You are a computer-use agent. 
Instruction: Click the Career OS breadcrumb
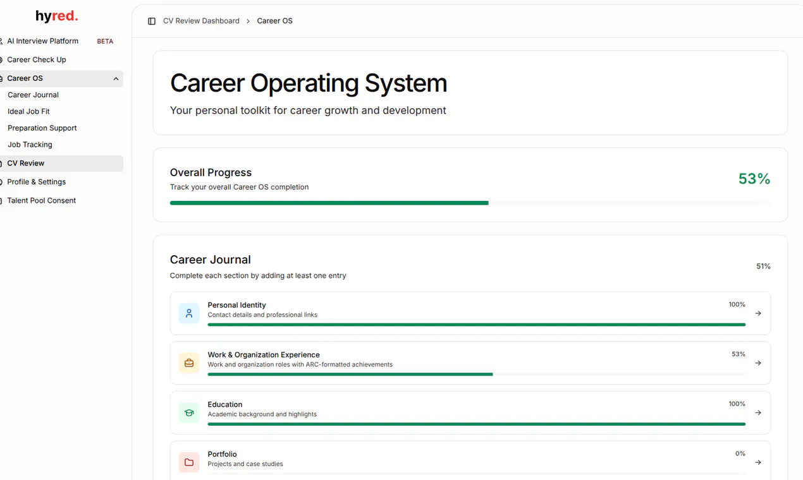[x=274, y=21]
